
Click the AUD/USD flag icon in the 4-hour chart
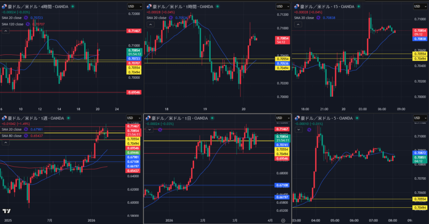point(4,6)
